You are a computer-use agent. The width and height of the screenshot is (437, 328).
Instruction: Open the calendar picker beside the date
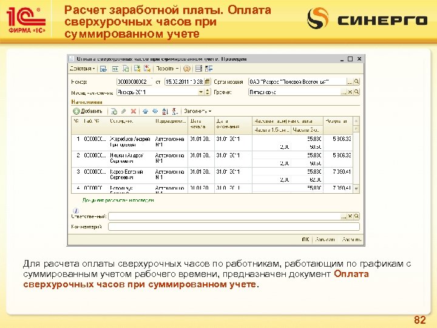tap(208, 82)
